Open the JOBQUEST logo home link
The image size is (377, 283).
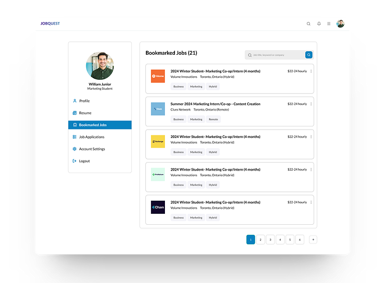pyautogui.click(x=50, y=24)
